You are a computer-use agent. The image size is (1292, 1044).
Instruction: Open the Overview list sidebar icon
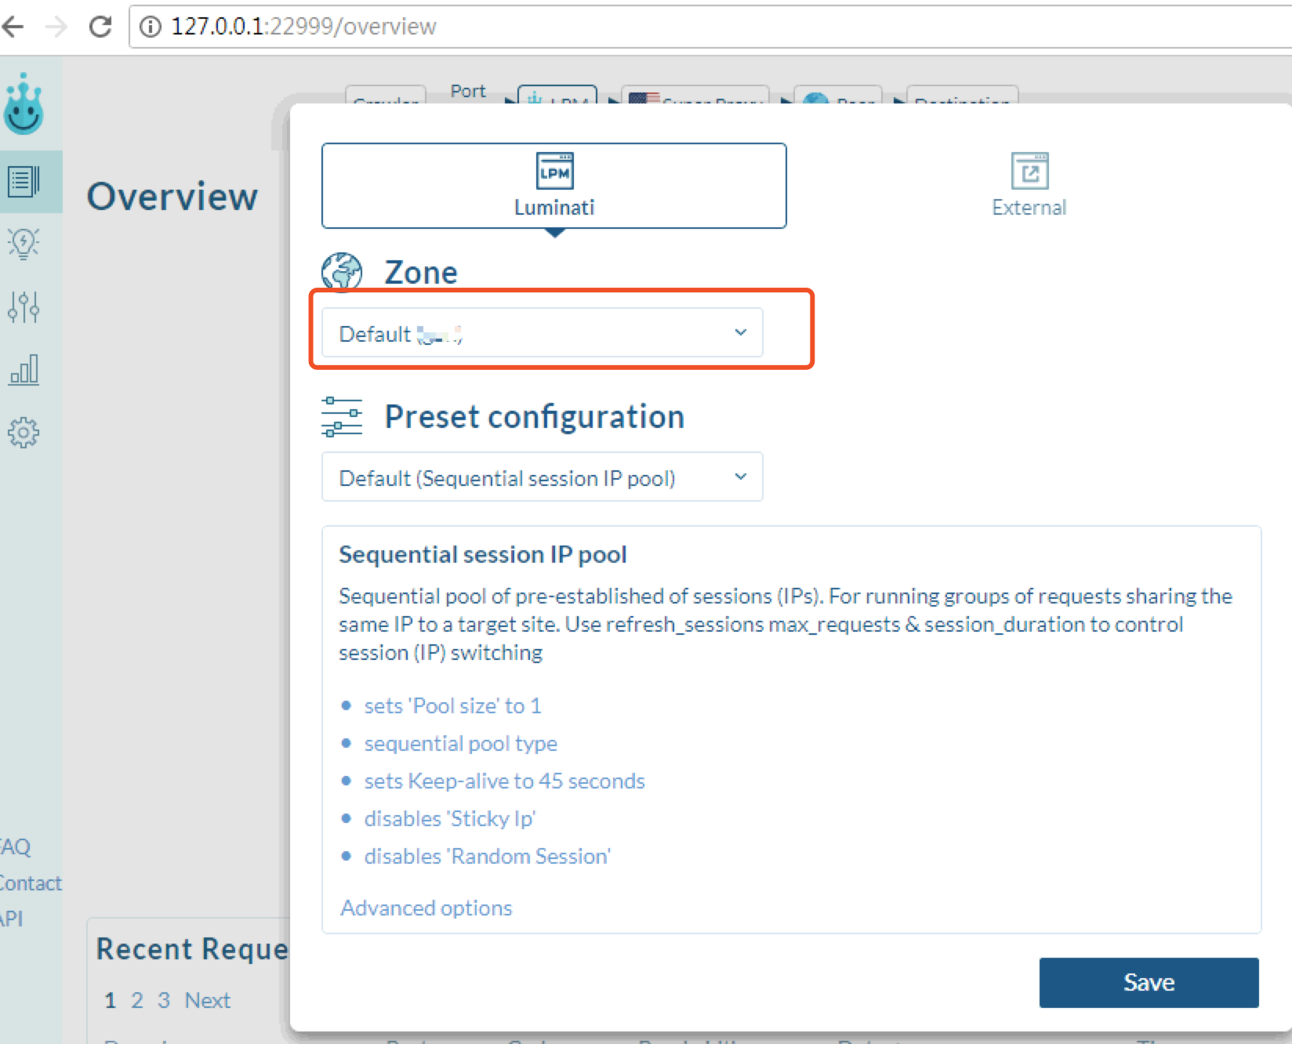(x=24, y=182)
